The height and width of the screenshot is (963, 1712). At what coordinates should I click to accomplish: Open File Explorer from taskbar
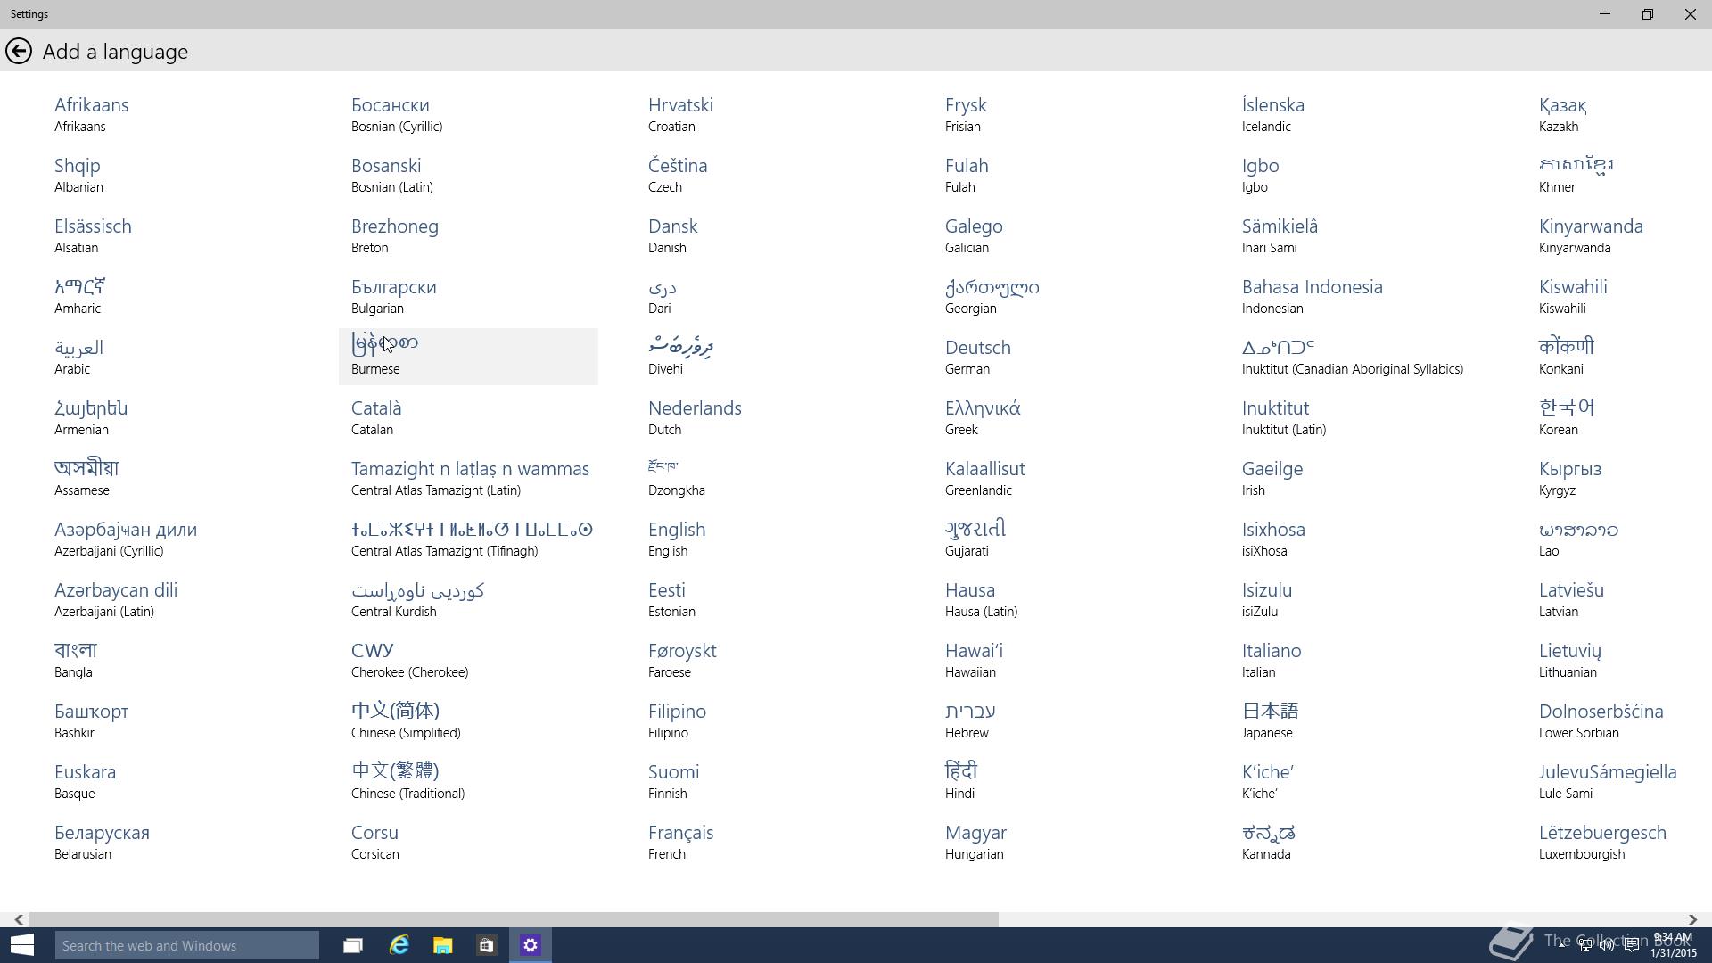[x=442, y=945]
